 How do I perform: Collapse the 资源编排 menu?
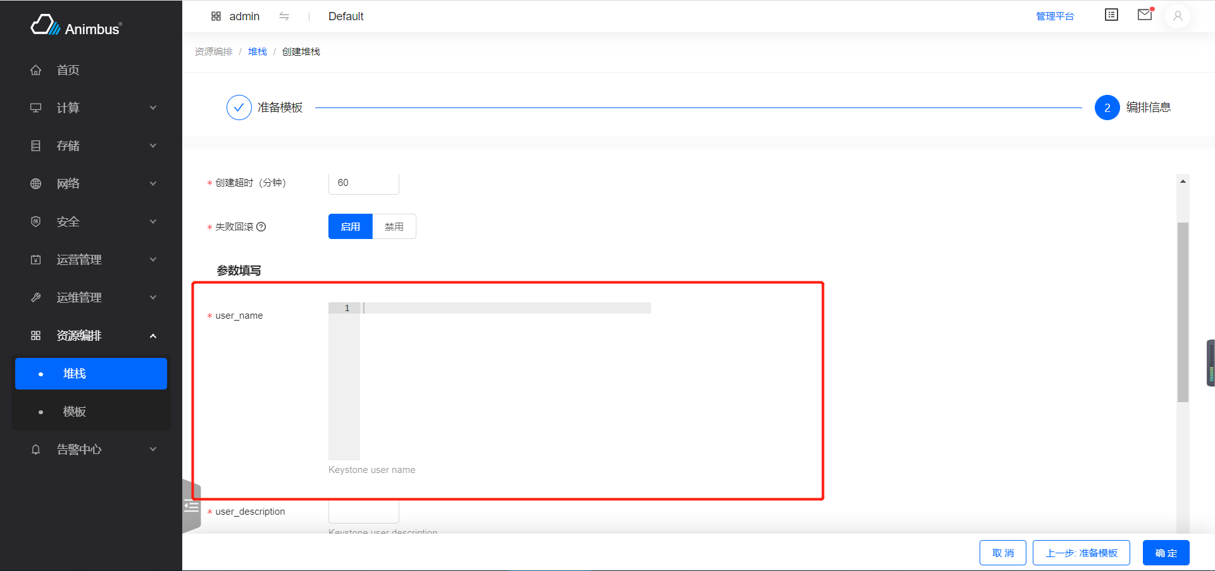(91, 335)
